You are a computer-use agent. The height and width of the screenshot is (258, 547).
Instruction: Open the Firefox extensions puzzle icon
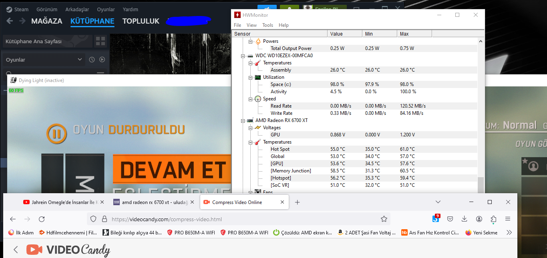click(493, 219)
